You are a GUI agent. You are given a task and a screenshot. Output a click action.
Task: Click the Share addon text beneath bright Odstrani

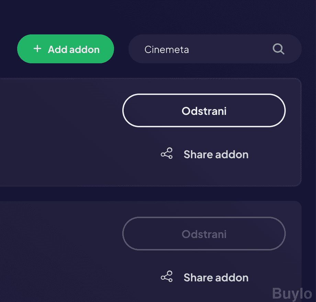point(216,154)
